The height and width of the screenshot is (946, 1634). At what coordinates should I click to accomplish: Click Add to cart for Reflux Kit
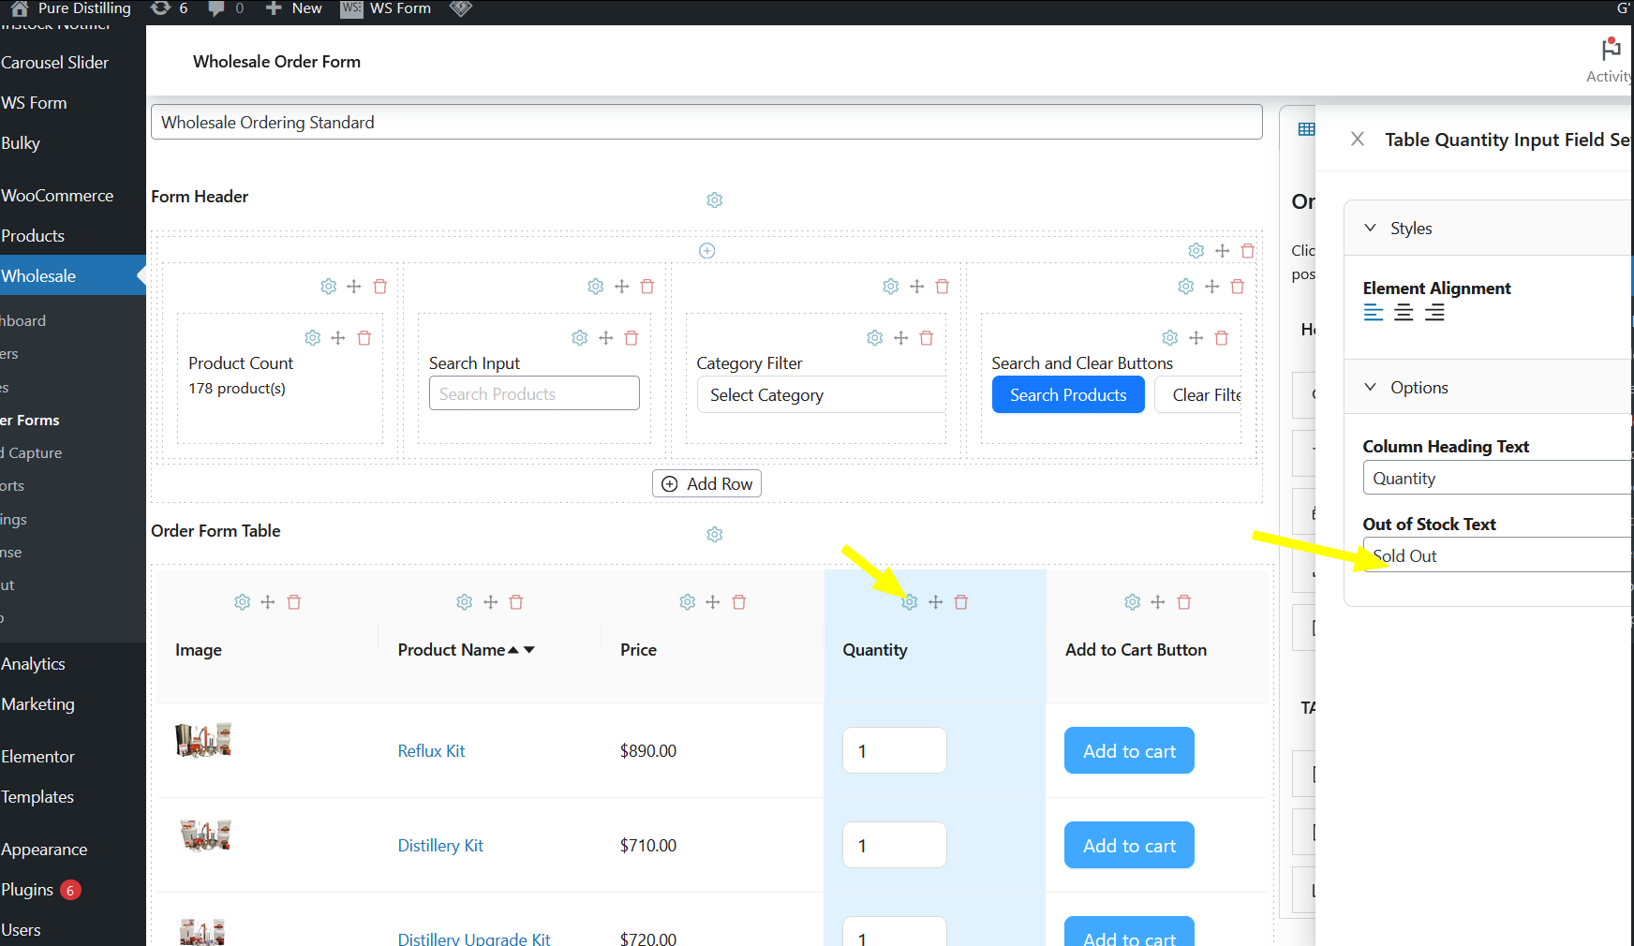click(1129, 751)
